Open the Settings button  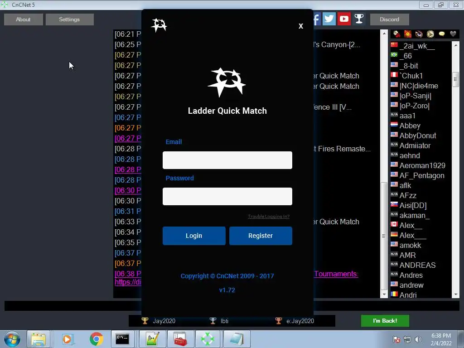tap(69, 19)
